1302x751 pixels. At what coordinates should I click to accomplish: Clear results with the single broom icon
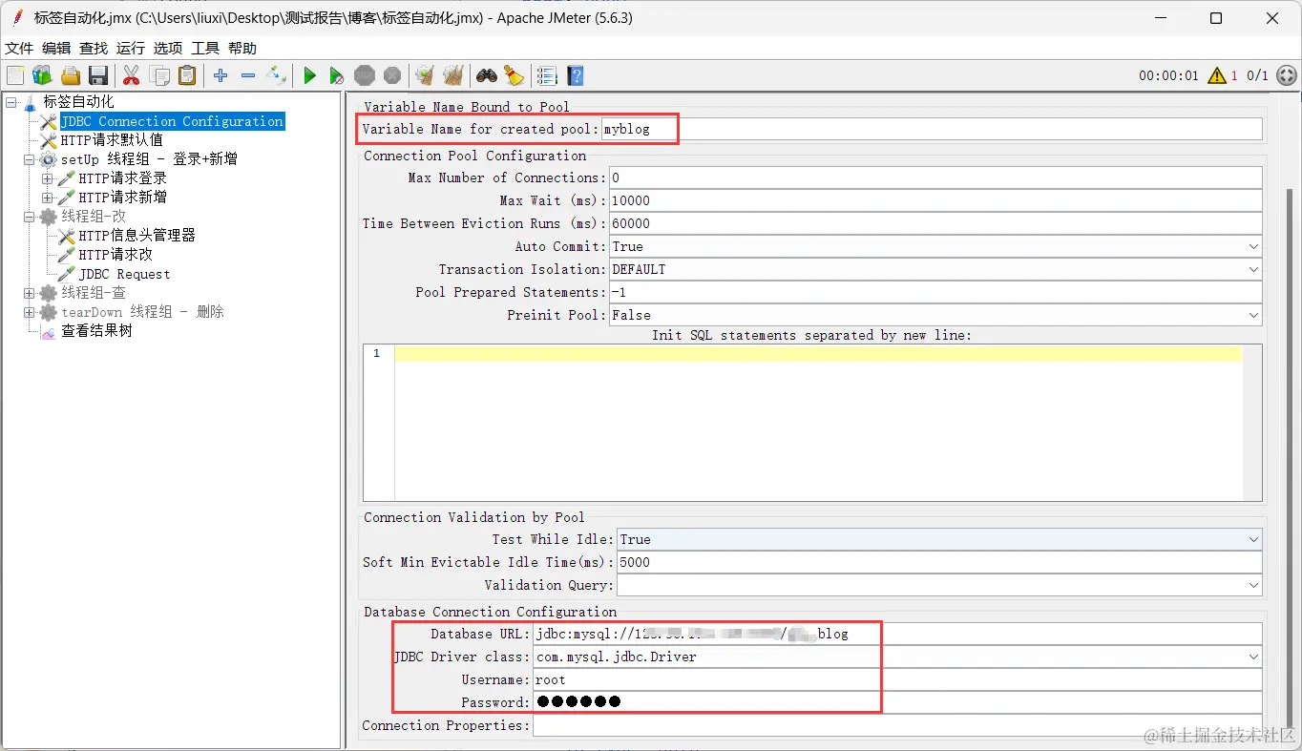coord(425,75)
